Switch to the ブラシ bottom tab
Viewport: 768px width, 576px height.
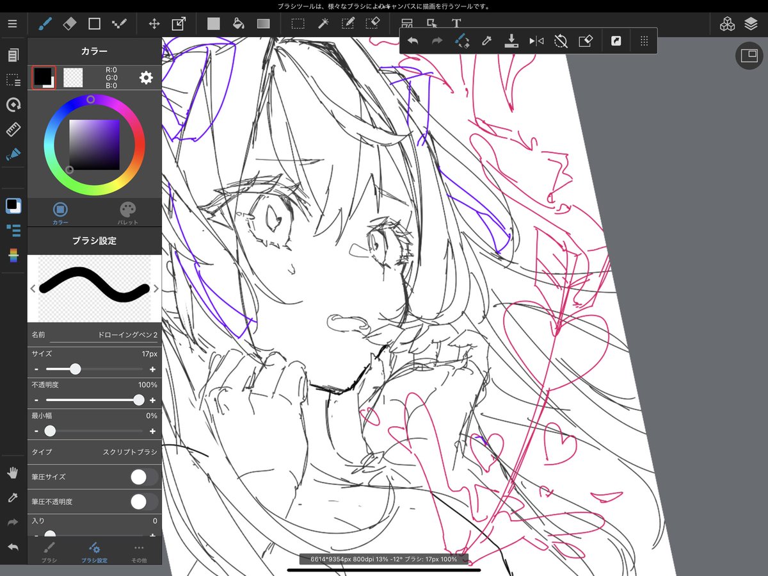[x=49, y=552]
